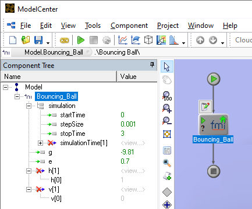252x209 pixels.
Task: Expand the simulationTime[1] node
Action: (x=40, y=143)
